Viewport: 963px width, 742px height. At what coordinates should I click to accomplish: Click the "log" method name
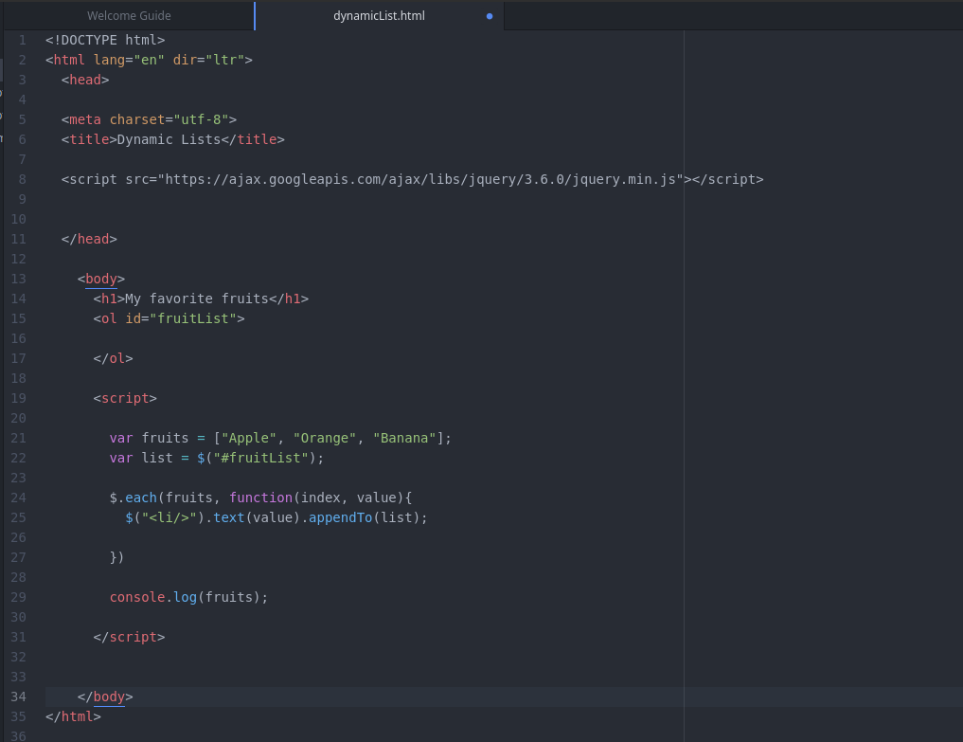click(x=185, y=598)
